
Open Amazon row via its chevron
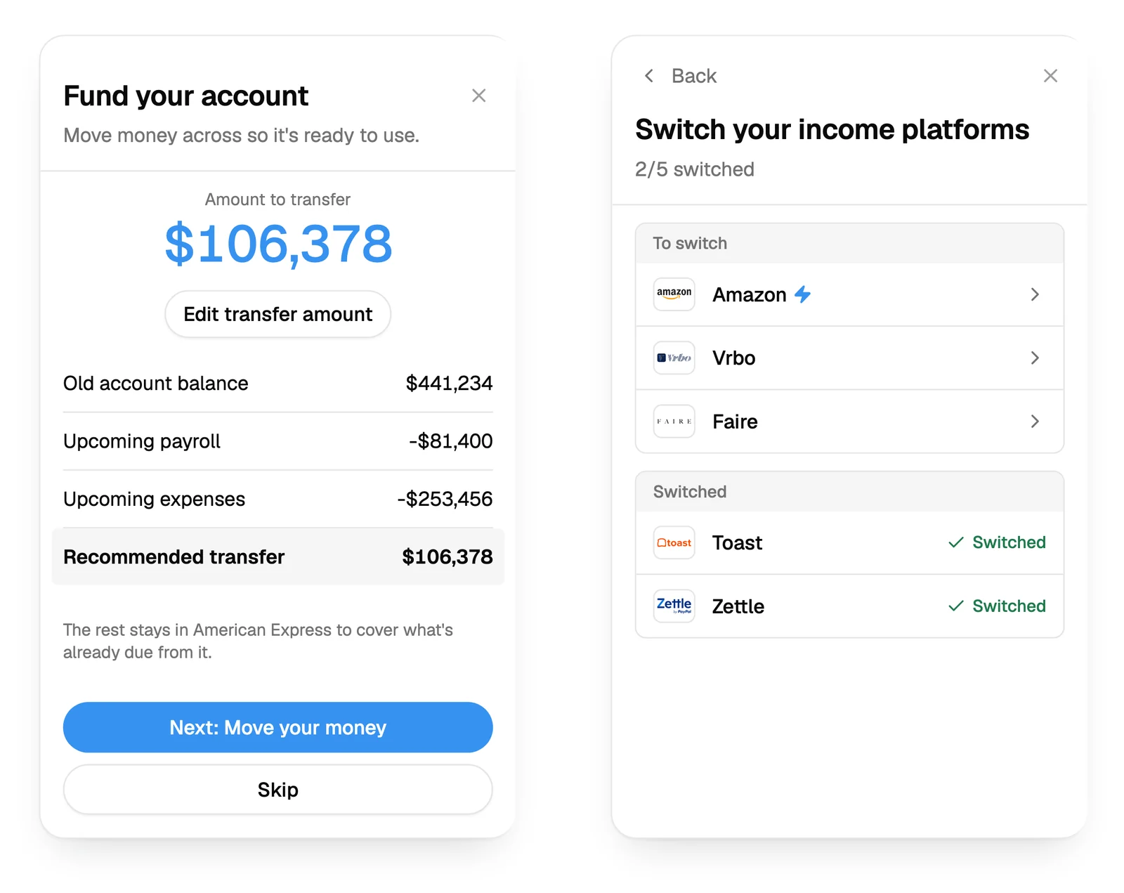coord(1035,294)
